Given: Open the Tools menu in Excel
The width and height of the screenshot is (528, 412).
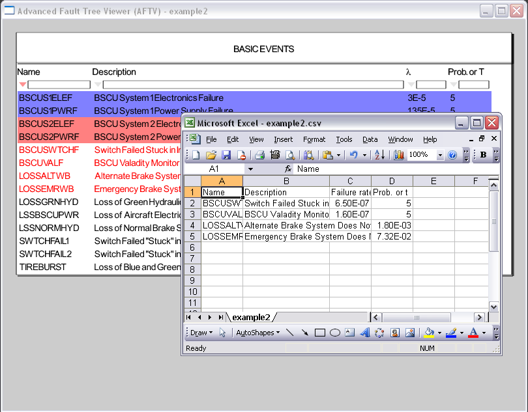Looking at the screenshot, I should pos(344,139).
